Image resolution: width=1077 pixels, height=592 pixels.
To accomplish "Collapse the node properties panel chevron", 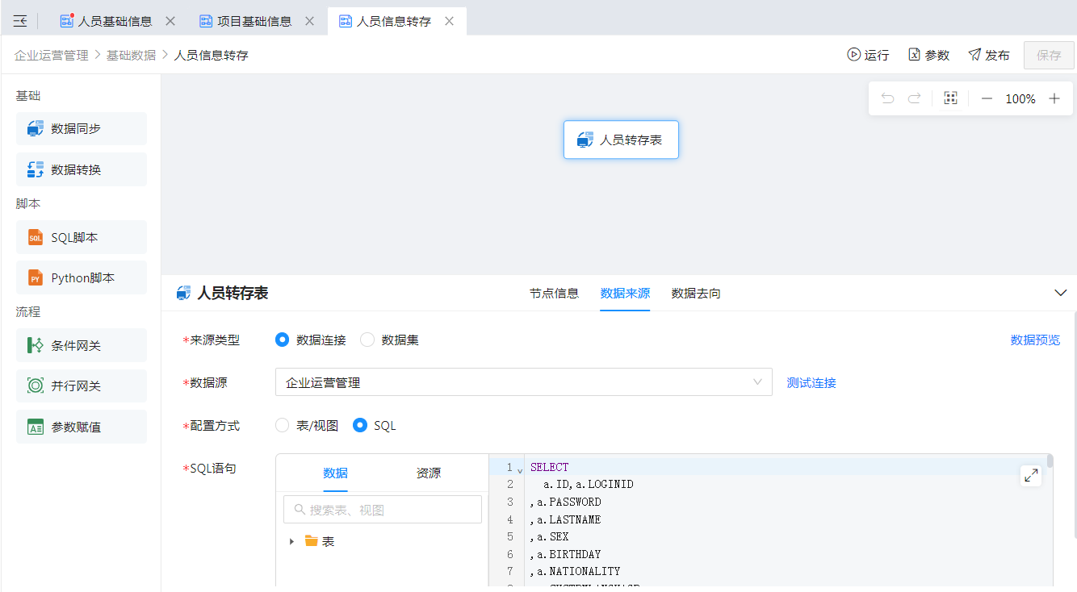I will (x=1061, y=293).
